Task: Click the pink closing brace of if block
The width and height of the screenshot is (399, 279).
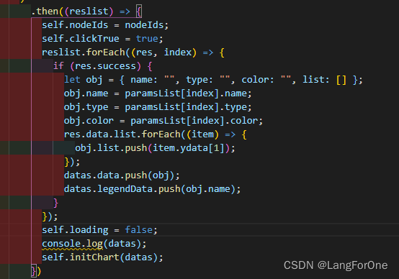Action: point(56,203)
